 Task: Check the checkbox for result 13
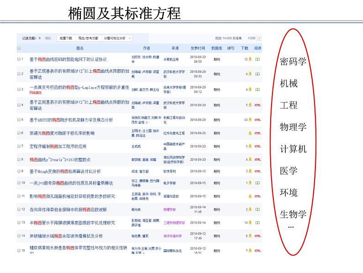(x=19, y=223)
